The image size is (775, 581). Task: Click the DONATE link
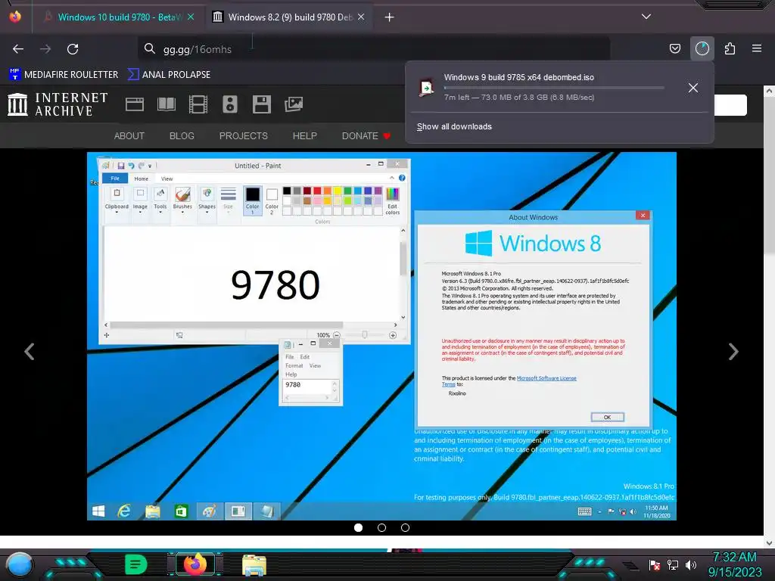click(x=366, y=136)
